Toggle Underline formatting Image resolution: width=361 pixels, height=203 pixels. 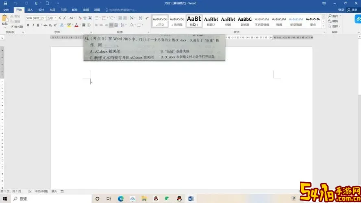(38, 25)
